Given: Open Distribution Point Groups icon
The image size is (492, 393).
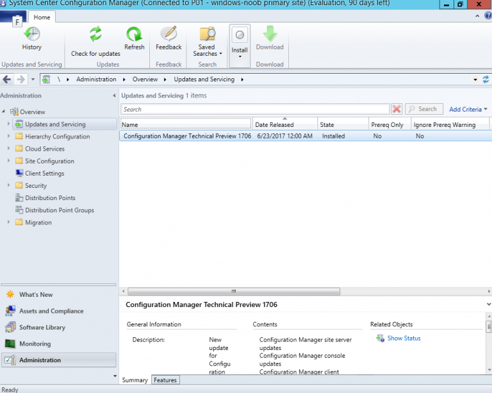Looking at the screenshot, I should [x=19, y=210].
